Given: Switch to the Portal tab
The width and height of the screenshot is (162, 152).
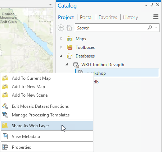Looking at the screenshot, I should (x=86, y=17).
